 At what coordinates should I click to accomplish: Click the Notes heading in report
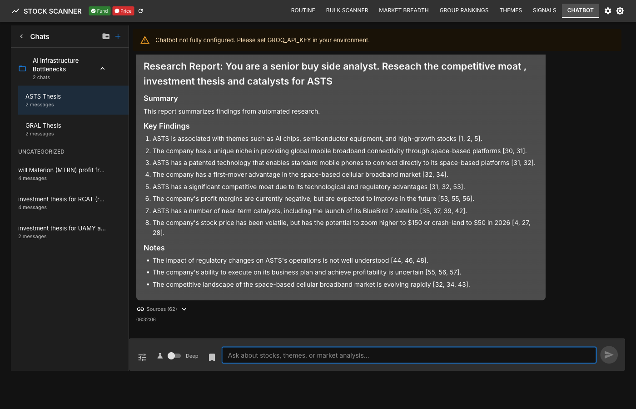[x=154, y=248]
